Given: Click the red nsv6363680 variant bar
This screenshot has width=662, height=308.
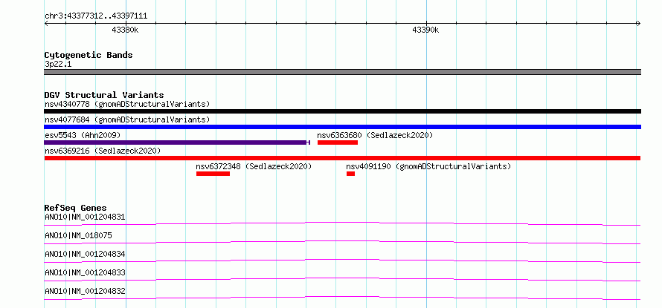Looking at the screenshot, I should click(x=338, y=142).
